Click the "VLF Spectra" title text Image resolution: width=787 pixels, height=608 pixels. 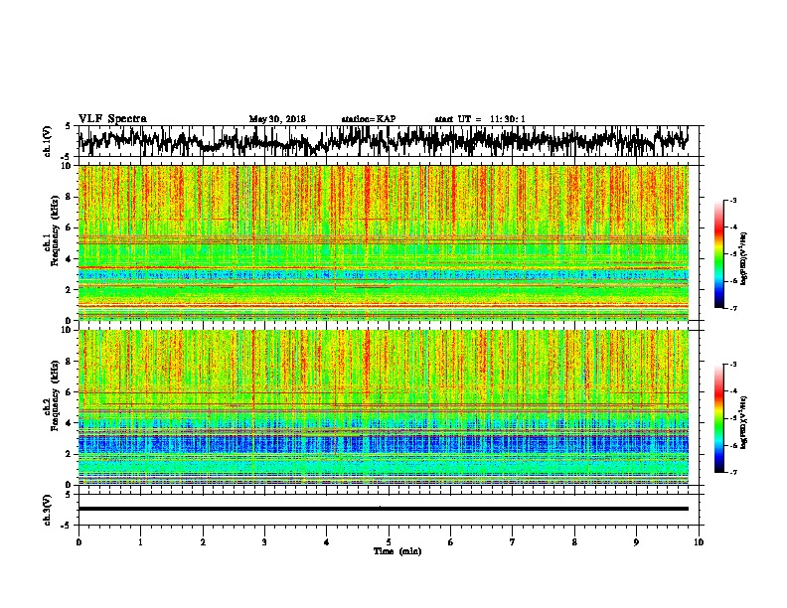(x=112, y=119)
